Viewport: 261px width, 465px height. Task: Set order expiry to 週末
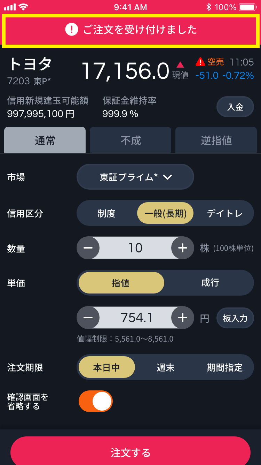pos(165,367)
